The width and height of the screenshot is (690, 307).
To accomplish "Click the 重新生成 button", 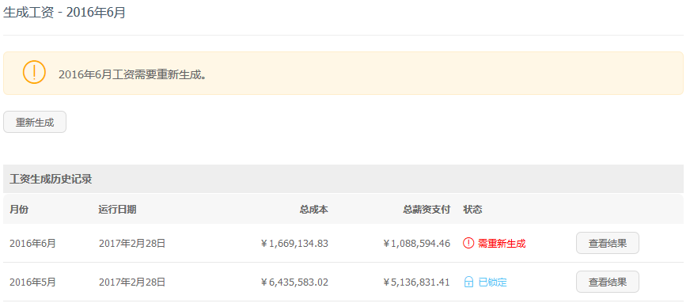I will tap(35, 122).
